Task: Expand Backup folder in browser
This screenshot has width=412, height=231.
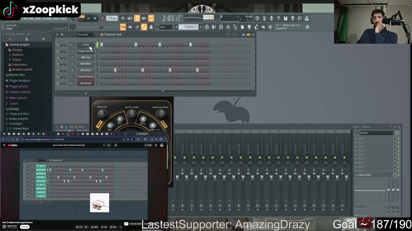Action: (14, 109)
